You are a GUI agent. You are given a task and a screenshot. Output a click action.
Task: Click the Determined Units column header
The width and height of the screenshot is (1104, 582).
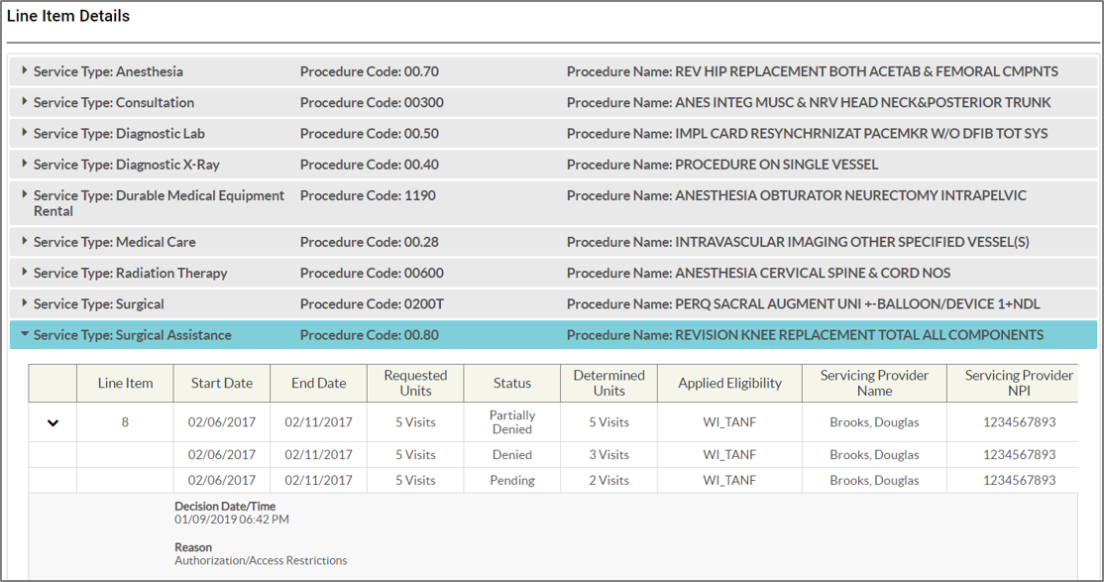608,383
